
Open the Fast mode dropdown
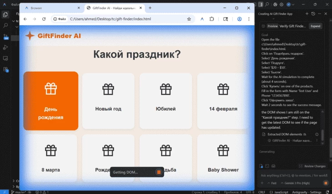[x=272, y=183]
